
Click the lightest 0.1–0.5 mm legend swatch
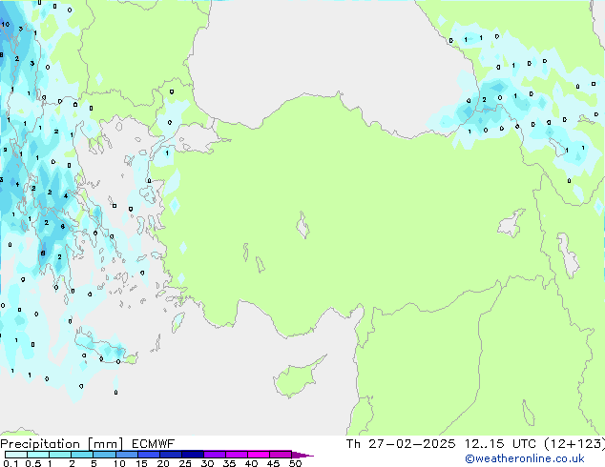click(16, 455)
